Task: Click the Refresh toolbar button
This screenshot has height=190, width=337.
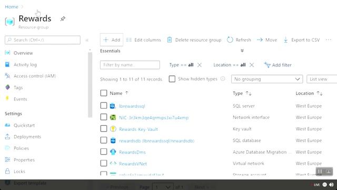Action: coord(239,40)
